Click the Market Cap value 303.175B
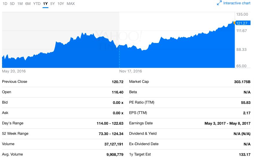Viewport: 254px width, 159px height. tap(242, 82)
